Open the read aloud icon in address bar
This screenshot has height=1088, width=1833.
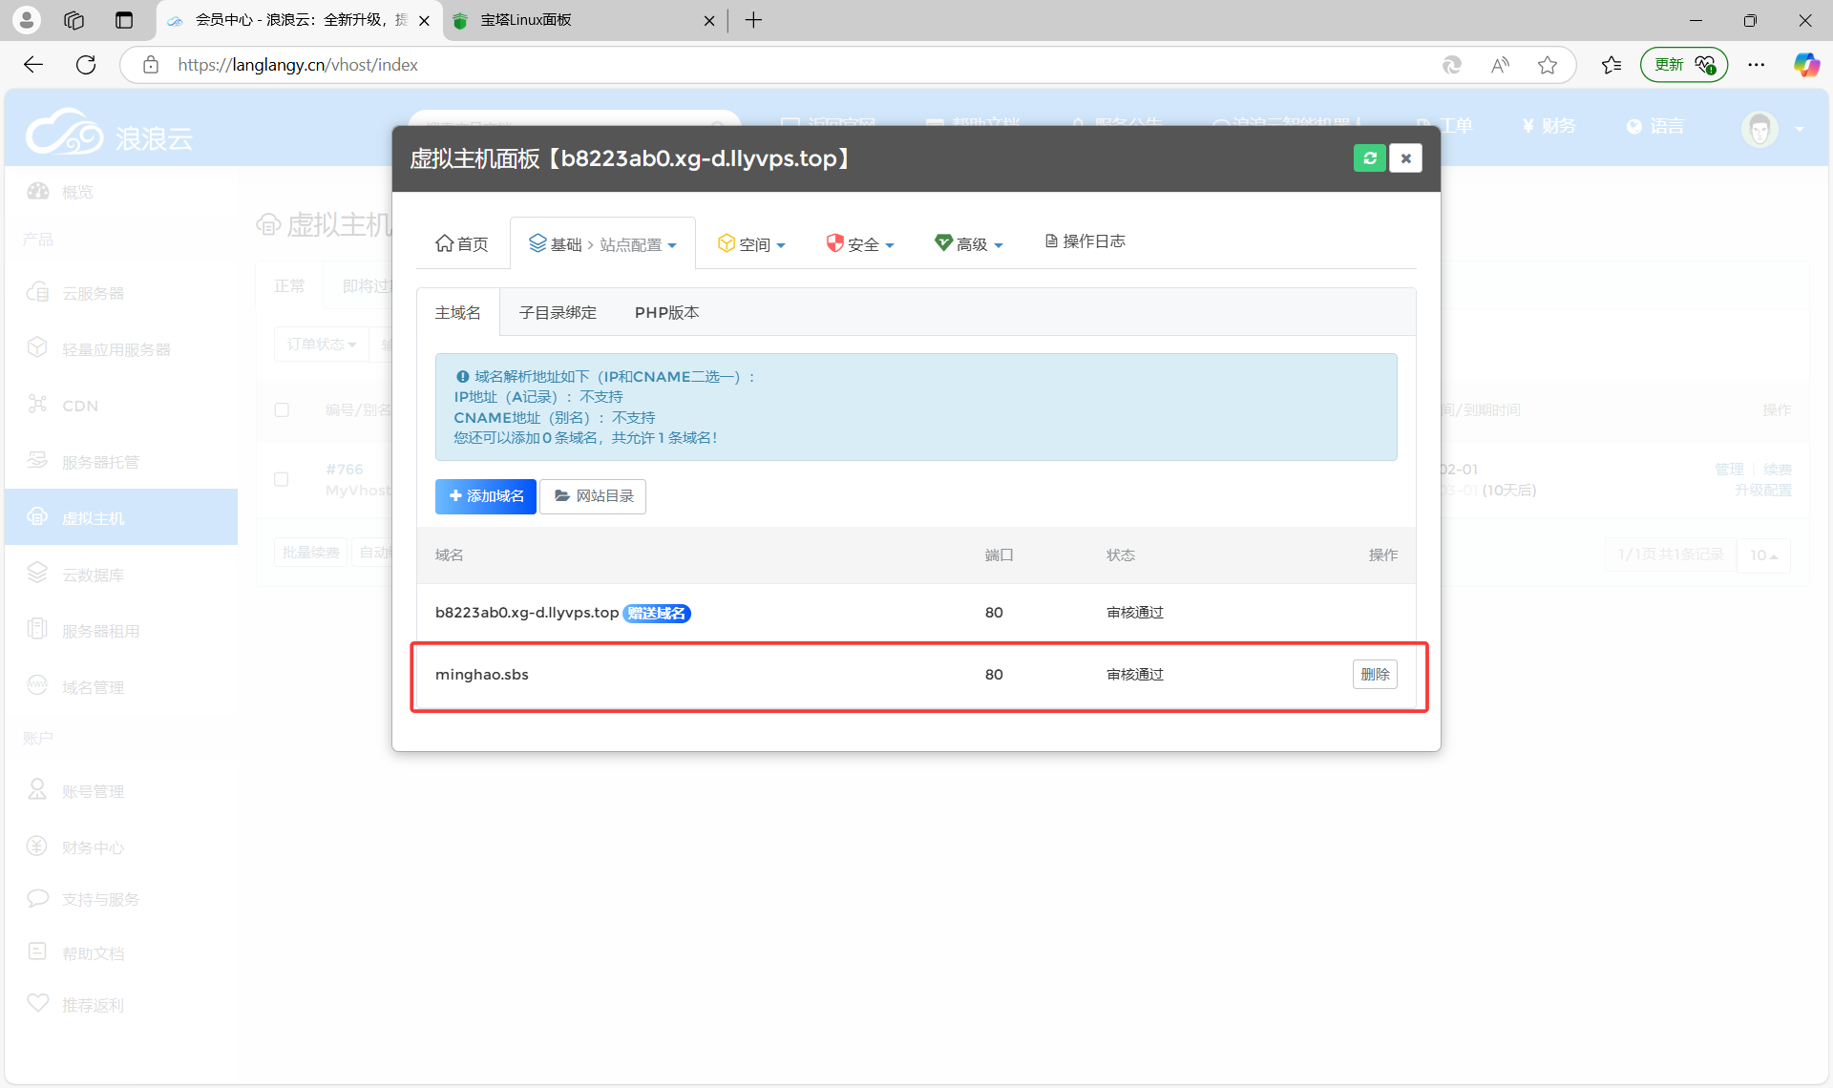1500,65
